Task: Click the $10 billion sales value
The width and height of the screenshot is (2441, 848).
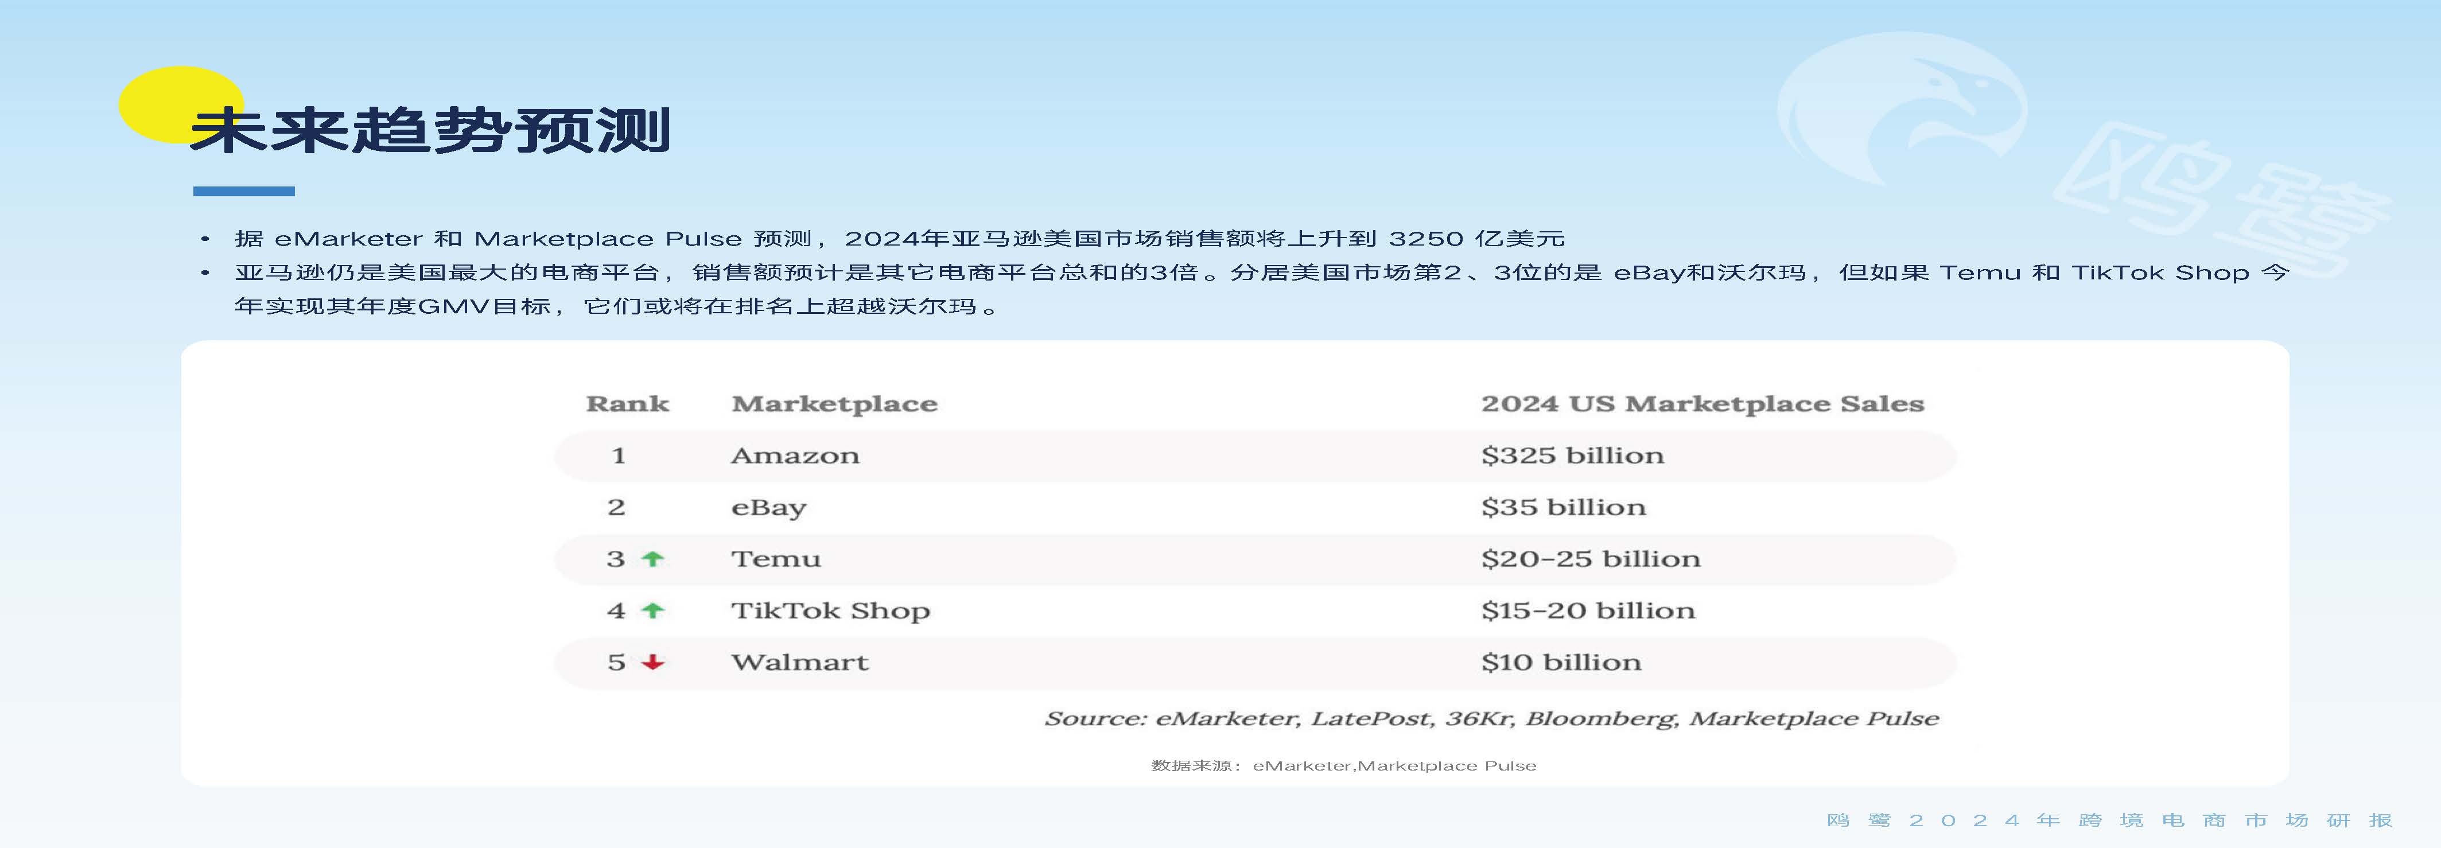Action: (1562, 662)
